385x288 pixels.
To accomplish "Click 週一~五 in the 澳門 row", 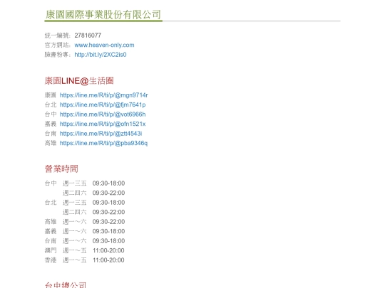I will pyautogui.click(x=74, y=250).
